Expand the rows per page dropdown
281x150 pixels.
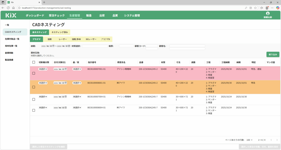coord(249,140)
